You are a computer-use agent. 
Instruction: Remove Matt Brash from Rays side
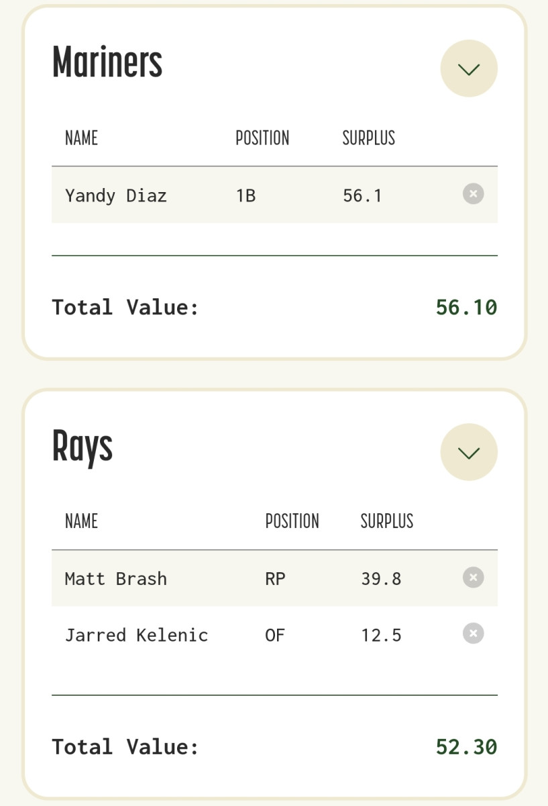[x=473, y=577]
